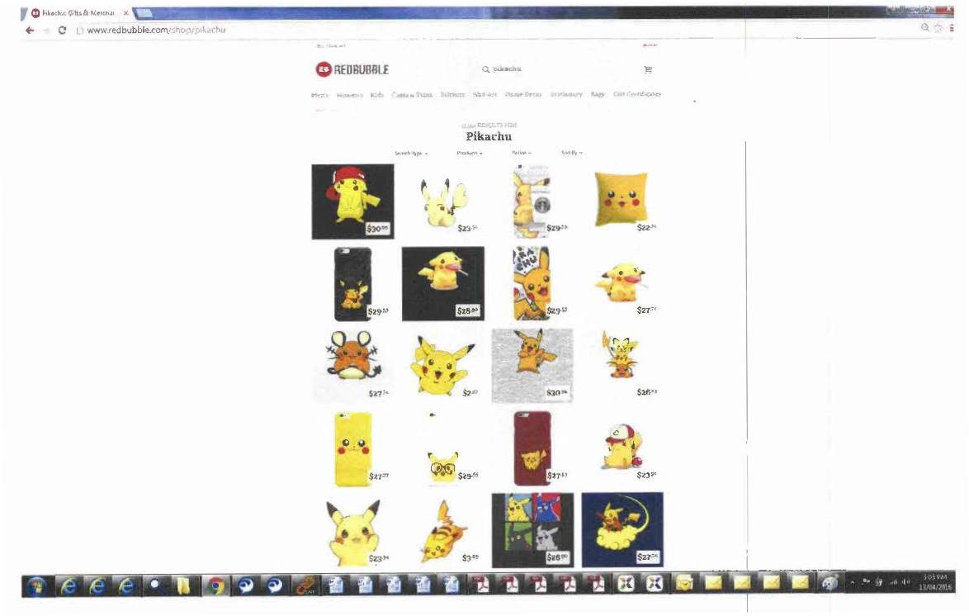Open the black tee with tongue-out Pikachu
969x616 pixels.
[x=443, y=284]
